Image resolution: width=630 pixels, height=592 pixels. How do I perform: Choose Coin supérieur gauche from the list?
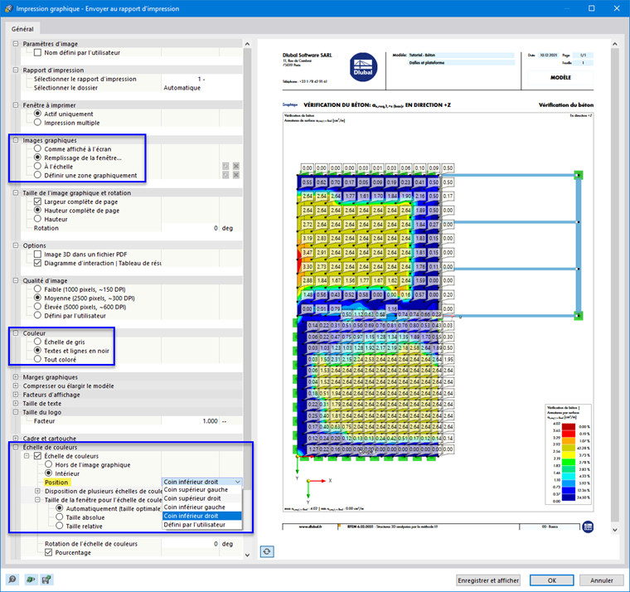pos(202,489)
